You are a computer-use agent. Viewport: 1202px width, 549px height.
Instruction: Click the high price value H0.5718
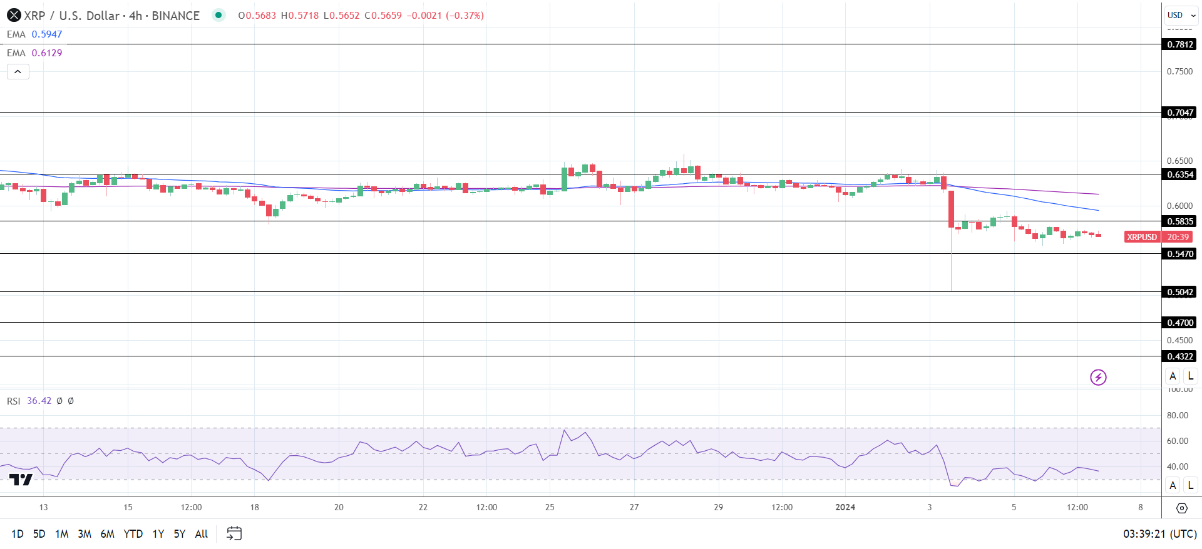click(x=300, y=15)
